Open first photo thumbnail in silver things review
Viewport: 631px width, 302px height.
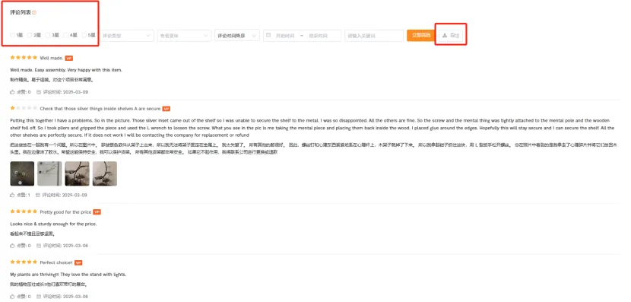click(22, 173)
